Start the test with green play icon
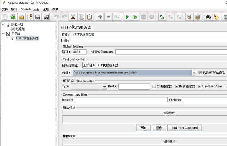This screenshot has height=146, width=227. tap(127, 17)
